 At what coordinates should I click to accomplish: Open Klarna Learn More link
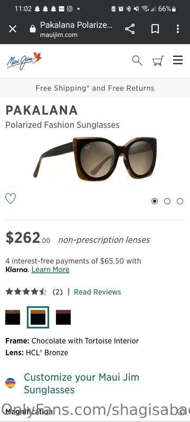[x=50, y=270]
